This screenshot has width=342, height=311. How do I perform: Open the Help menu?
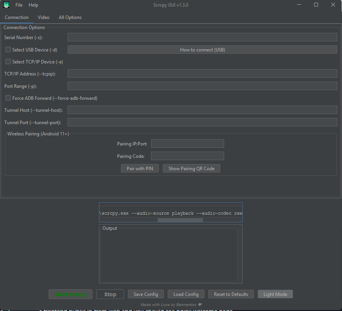(33, 5)
